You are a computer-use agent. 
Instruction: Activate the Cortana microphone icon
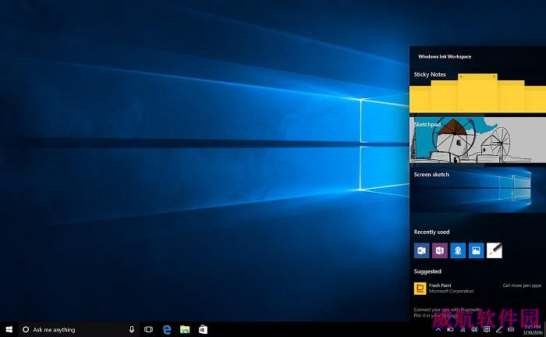coord(132,329)
